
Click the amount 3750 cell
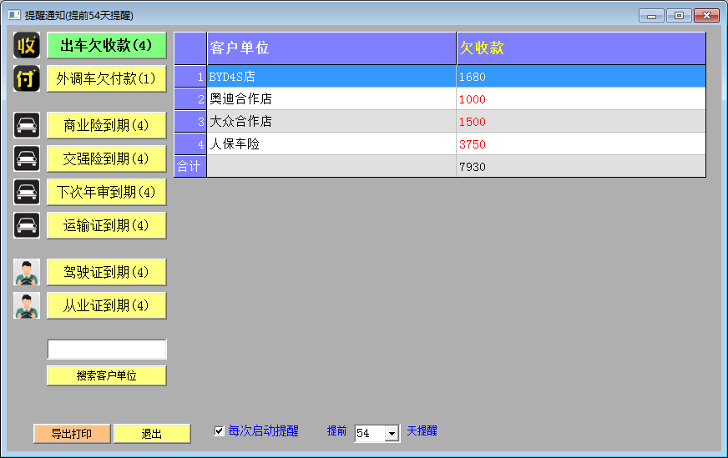pyautogui.click(x=581, y=143)
